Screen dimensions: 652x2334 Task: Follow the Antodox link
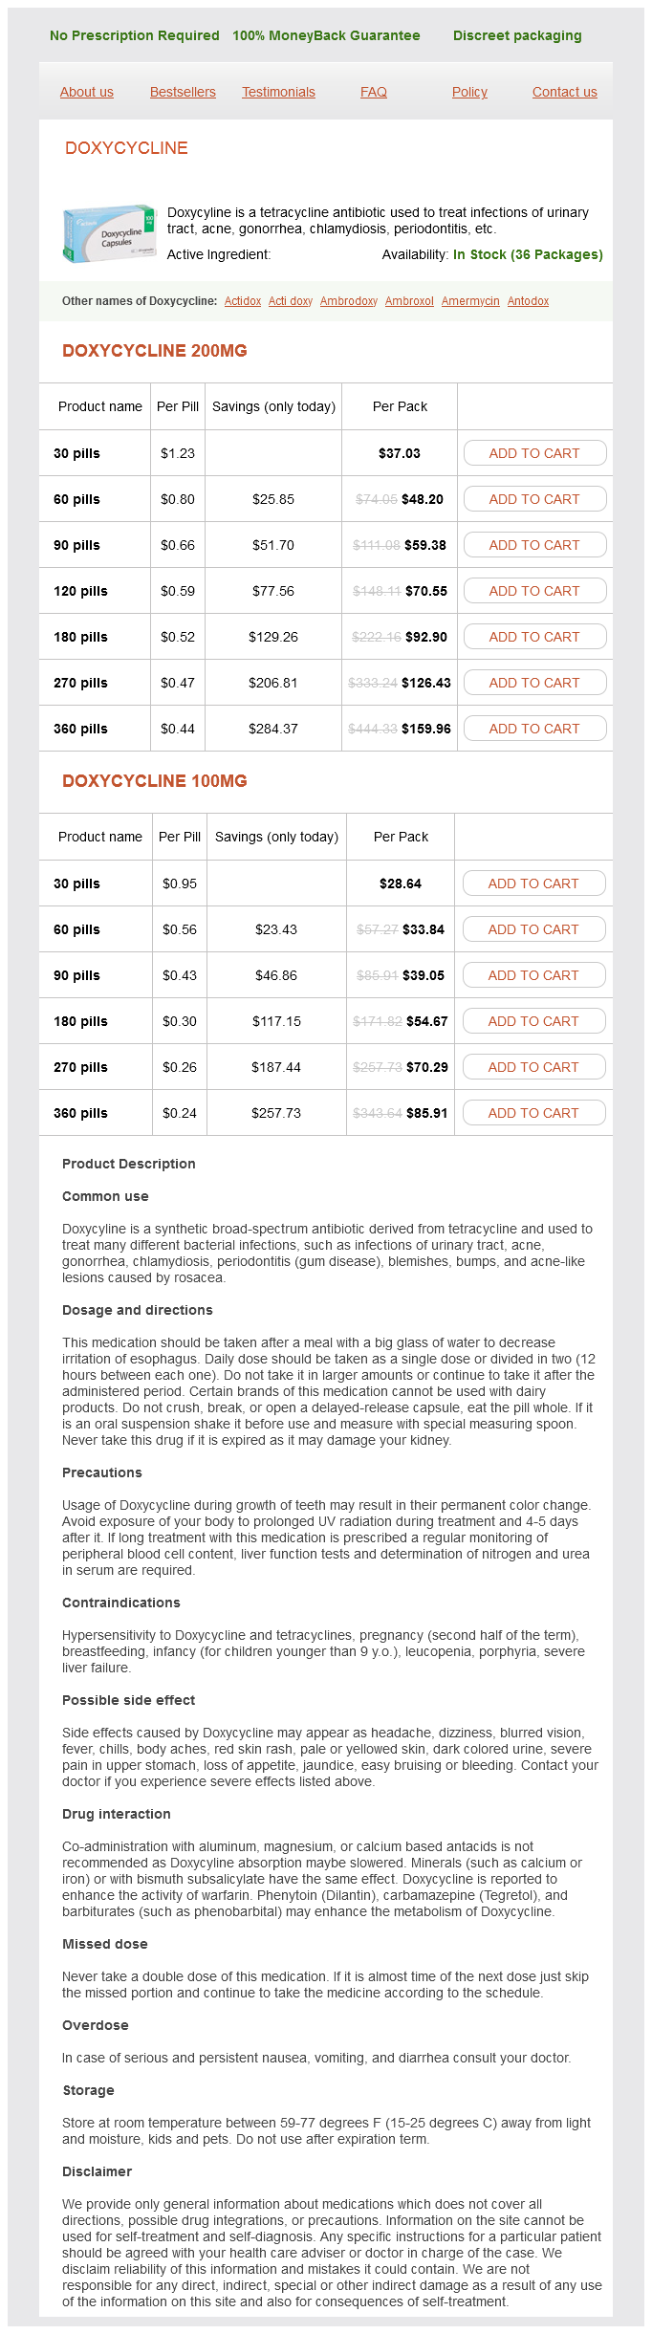pos(528,301)
